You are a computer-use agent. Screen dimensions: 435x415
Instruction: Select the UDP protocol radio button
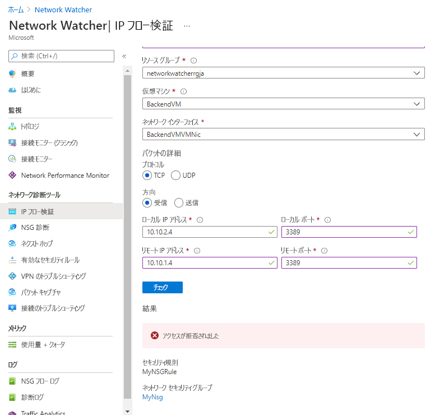tap(175, 176)
